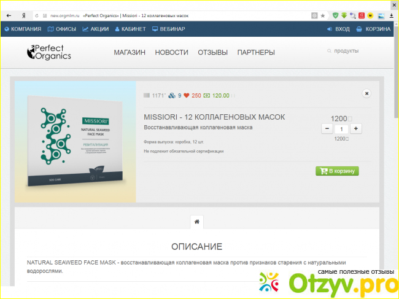Add product with 'В корзину' button
Screen dimensions: 399x299
pyautogui.click(x=337, y=171)
